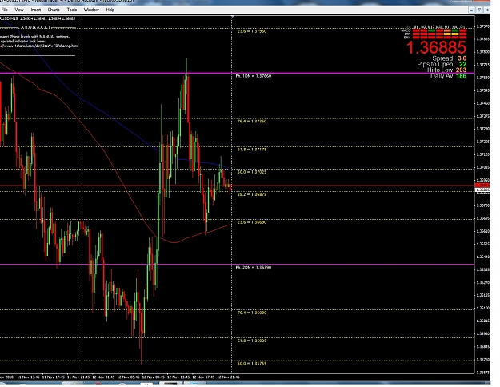
Task: Click the EURUSD,M15 chart header text
Action: click(38, 19)
